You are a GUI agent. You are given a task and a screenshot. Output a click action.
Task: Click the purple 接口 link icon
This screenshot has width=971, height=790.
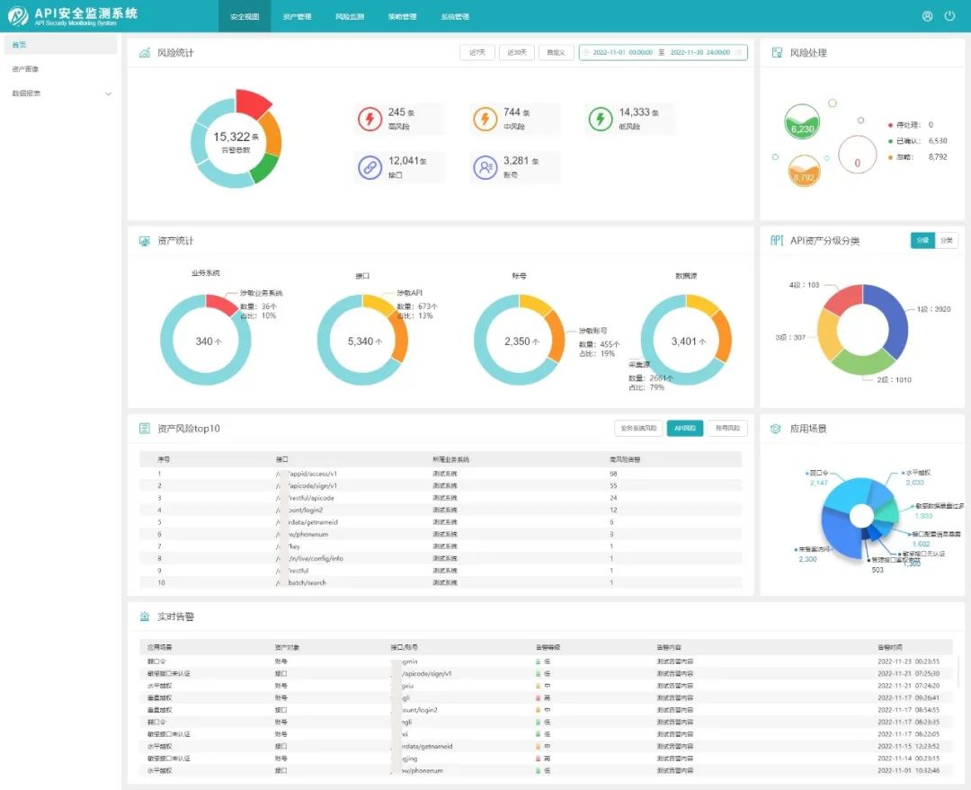370,166
